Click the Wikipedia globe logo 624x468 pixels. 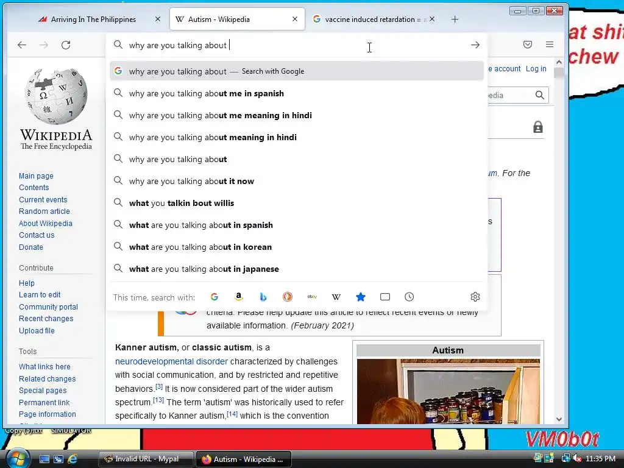tap(56, 96)
